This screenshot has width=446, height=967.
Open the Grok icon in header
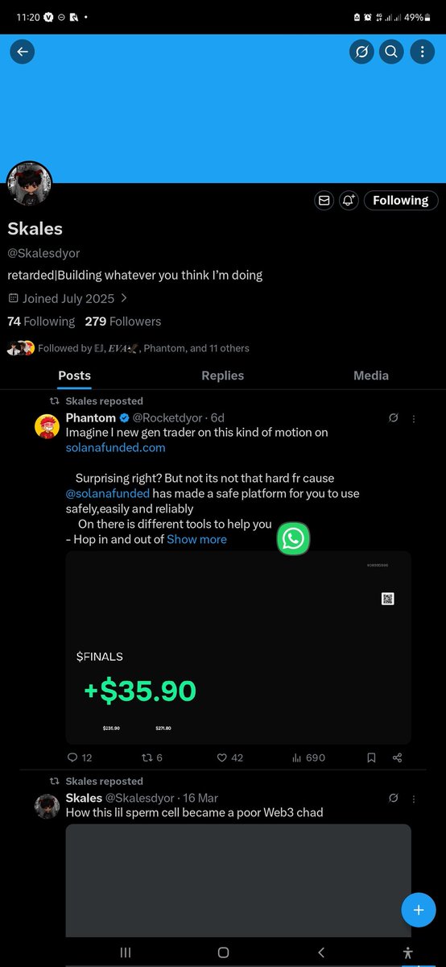[361, 52]
